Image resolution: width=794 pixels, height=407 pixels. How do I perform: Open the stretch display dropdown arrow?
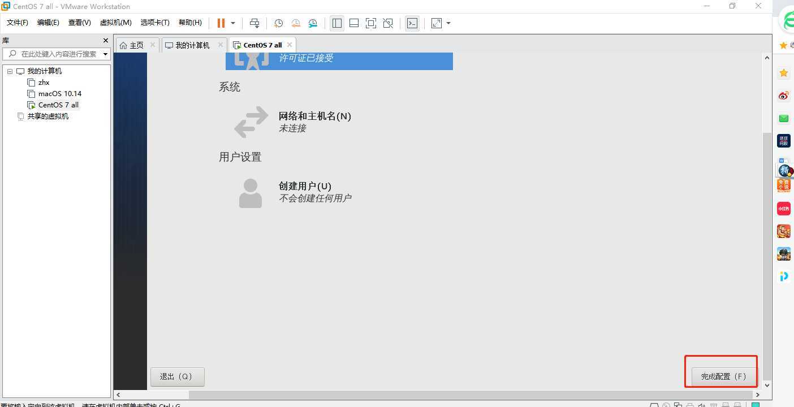coord(448,23)
